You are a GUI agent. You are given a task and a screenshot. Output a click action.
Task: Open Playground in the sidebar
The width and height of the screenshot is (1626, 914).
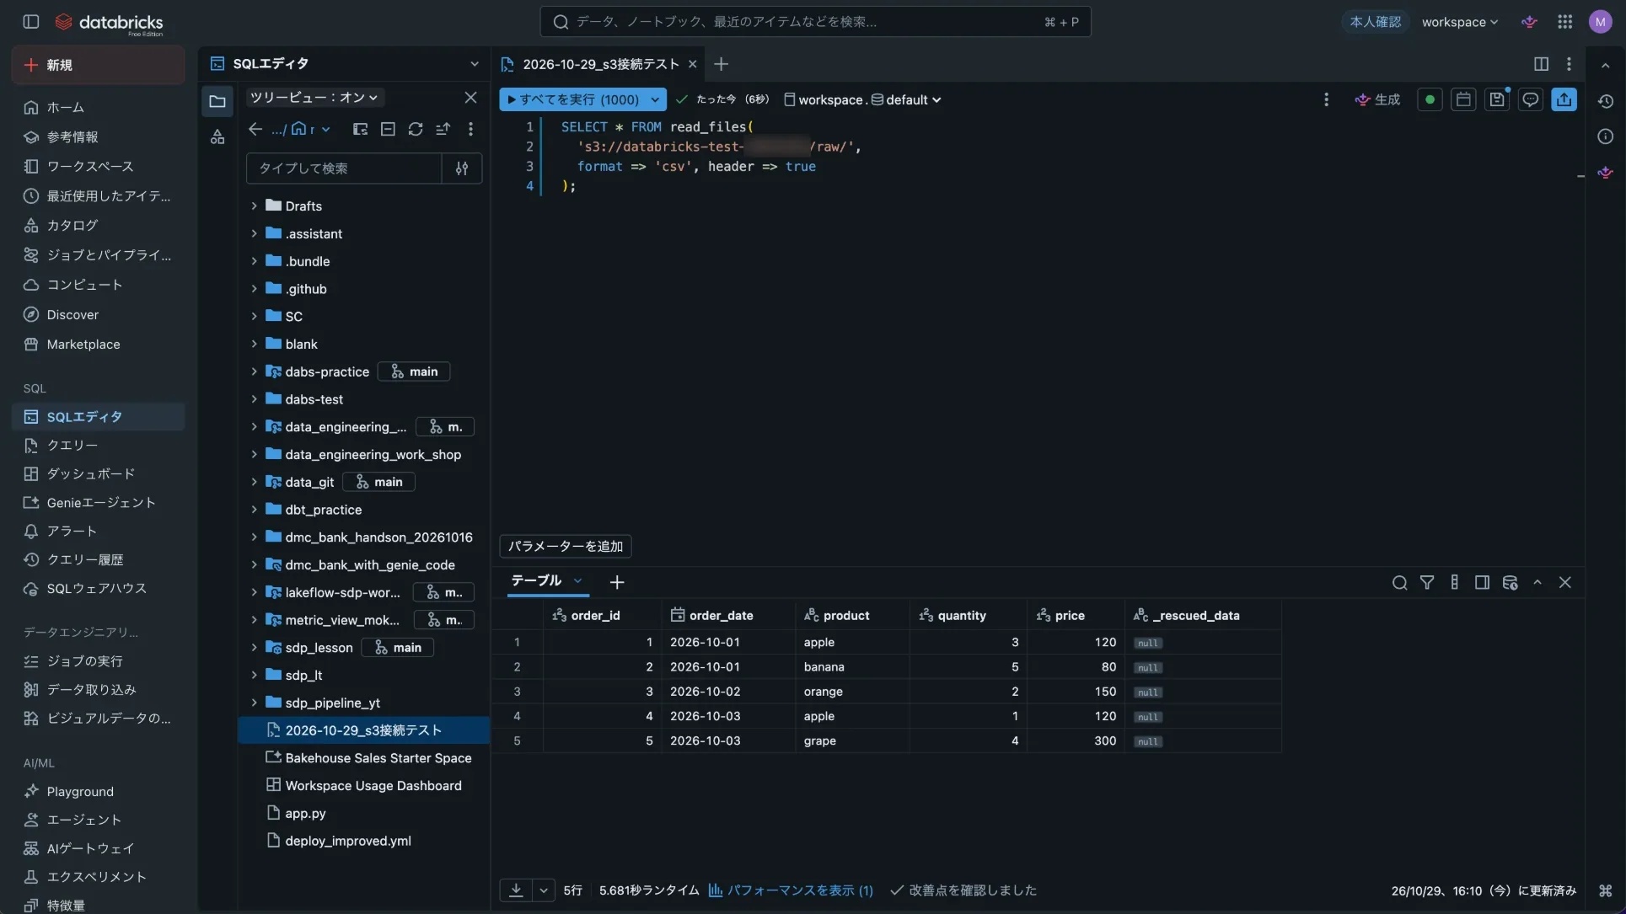[98, 791]
